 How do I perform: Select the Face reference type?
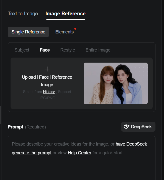click(x=45, y=50)
